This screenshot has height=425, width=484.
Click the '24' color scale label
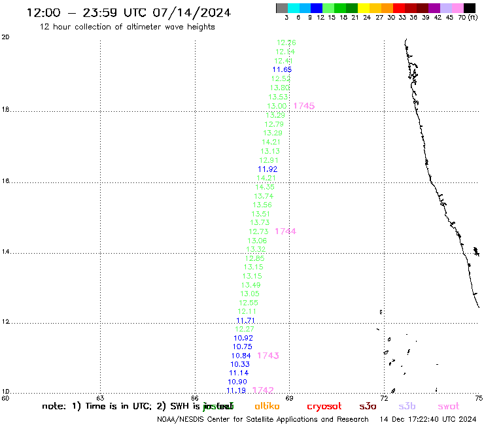point(367,18)
